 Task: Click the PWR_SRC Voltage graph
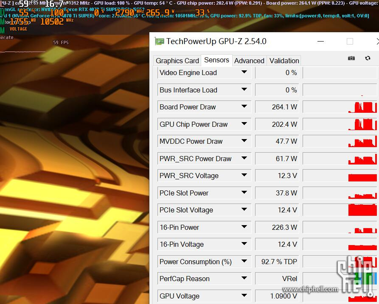click(340, 176)
